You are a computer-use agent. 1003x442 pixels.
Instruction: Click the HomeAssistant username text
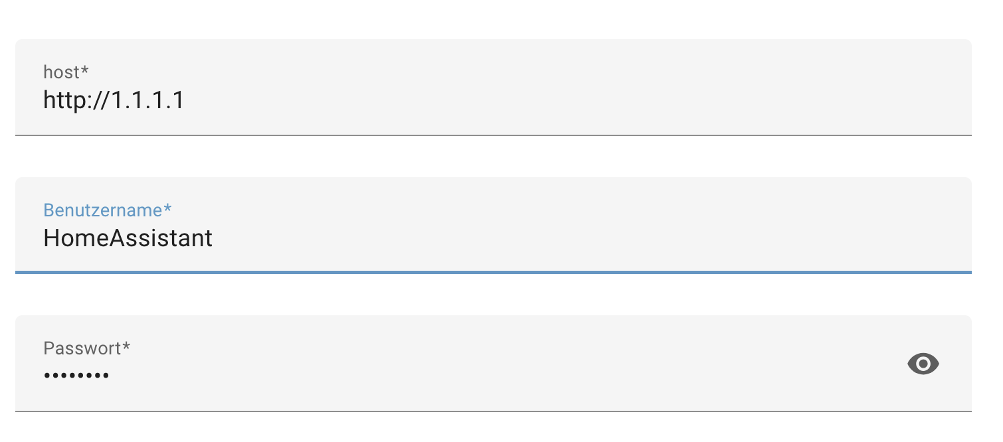click(128, 238)
